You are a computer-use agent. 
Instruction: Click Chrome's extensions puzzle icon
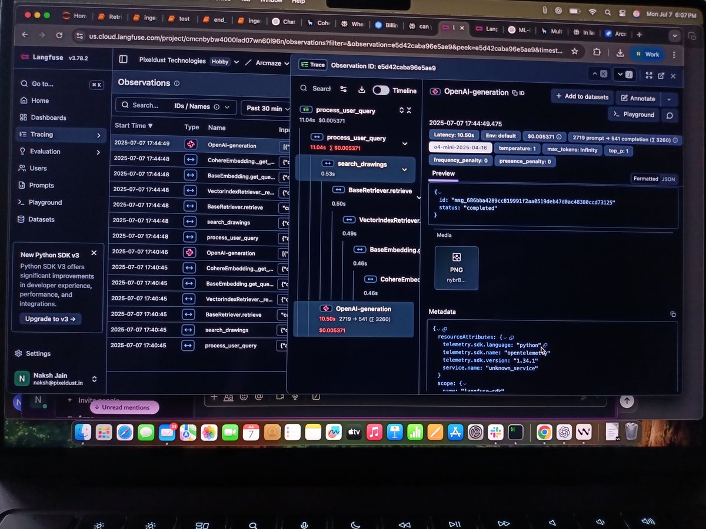tap(597, 53)
